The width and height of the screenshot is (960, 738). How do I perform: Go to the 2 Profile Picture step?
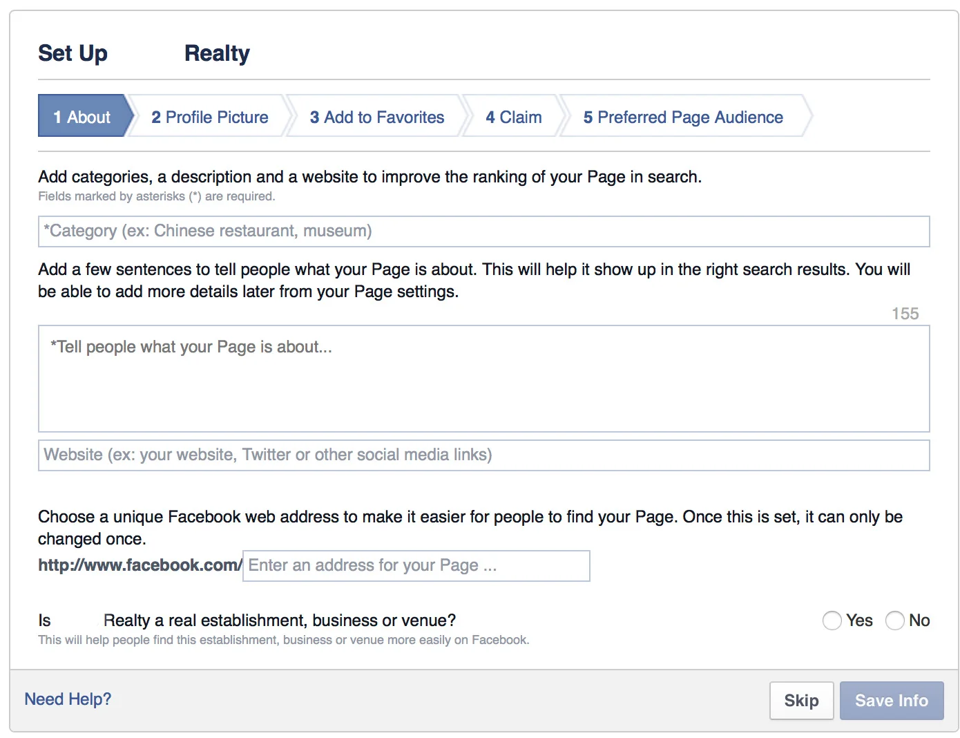pos(210,117)
